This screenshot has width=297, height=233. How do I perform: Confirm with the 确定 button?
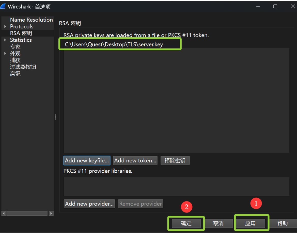click(186, 224)
